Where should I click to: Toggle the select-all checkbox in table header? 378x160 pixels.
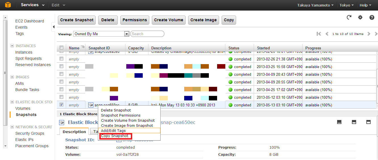point(61,48)
